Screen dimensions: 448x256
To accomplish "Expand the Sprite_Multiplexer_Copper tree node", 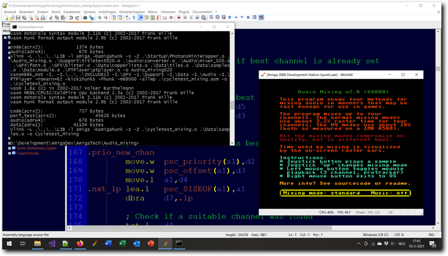I will (9, 148).
